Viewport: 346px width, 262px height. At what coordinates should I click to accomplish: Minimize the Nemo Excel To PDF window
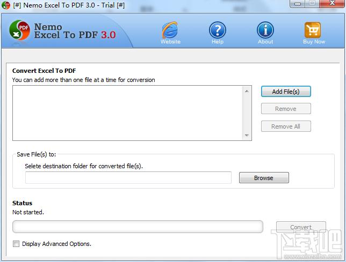click(298, 3)
